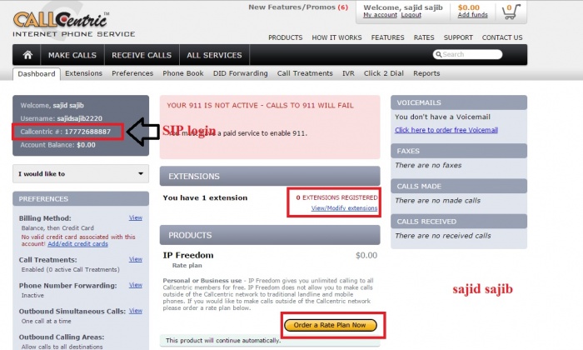Click the CALLS RECEIVED panel header
Screen dimensions: 583x350
pyautogui.click(x=459, y=222)
